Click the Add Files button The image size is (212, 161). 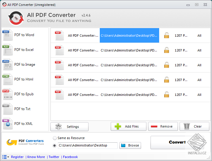[x=129, y=126]
